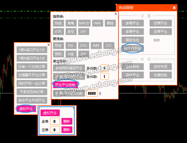The image size is (187, 143).
Task: Enable 仅提醒不开仓订单 option
Action: [32, 75]
